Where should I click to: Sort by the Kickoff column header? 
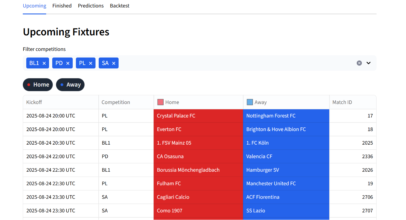[34, 102]
